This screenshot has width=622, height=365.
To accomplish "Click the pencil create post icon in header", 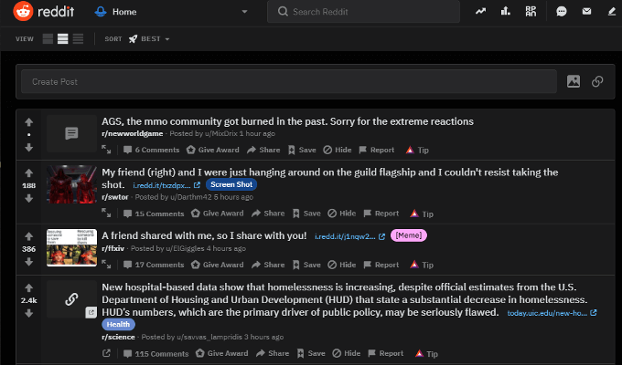I will (x=611, y=12).
